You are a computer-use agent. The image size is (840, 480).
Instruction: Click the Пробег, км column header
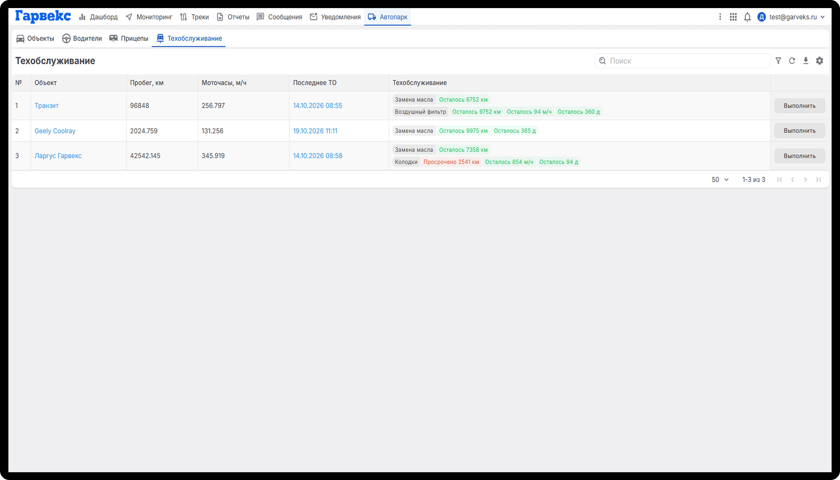point(147,83)
